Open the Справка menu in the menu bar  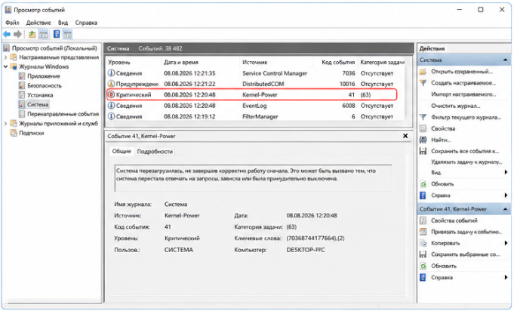[x=86, y=23]
